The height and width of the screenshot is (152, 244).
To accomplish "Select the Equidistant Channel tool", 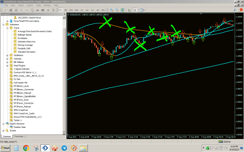I will point(11,10).
